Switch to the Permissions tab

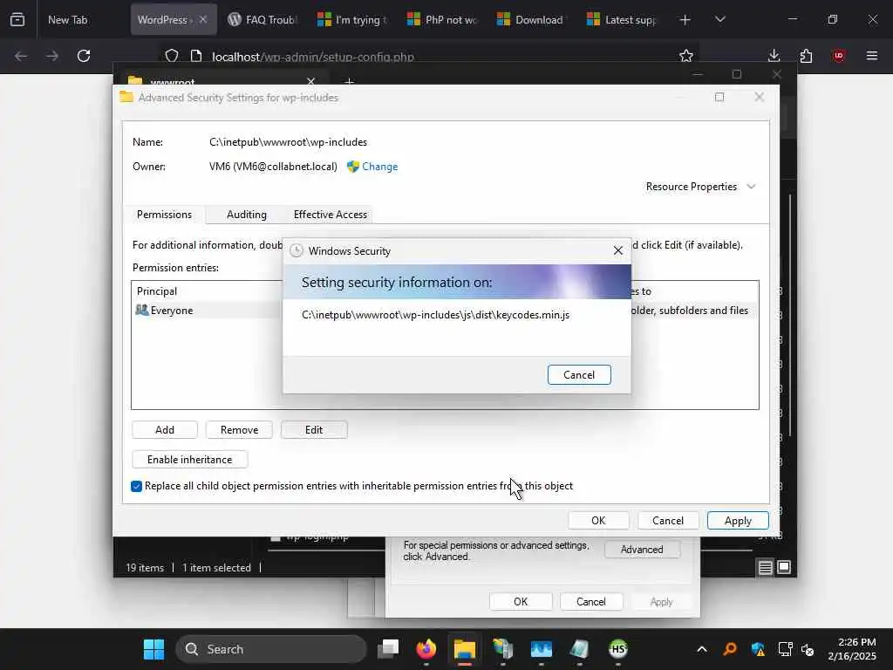click(x=164, y=215)
